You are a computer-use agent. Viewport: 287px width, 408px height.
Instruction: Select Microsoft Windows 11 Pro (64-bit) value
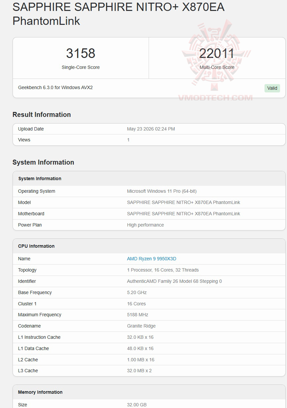(162, 191)
